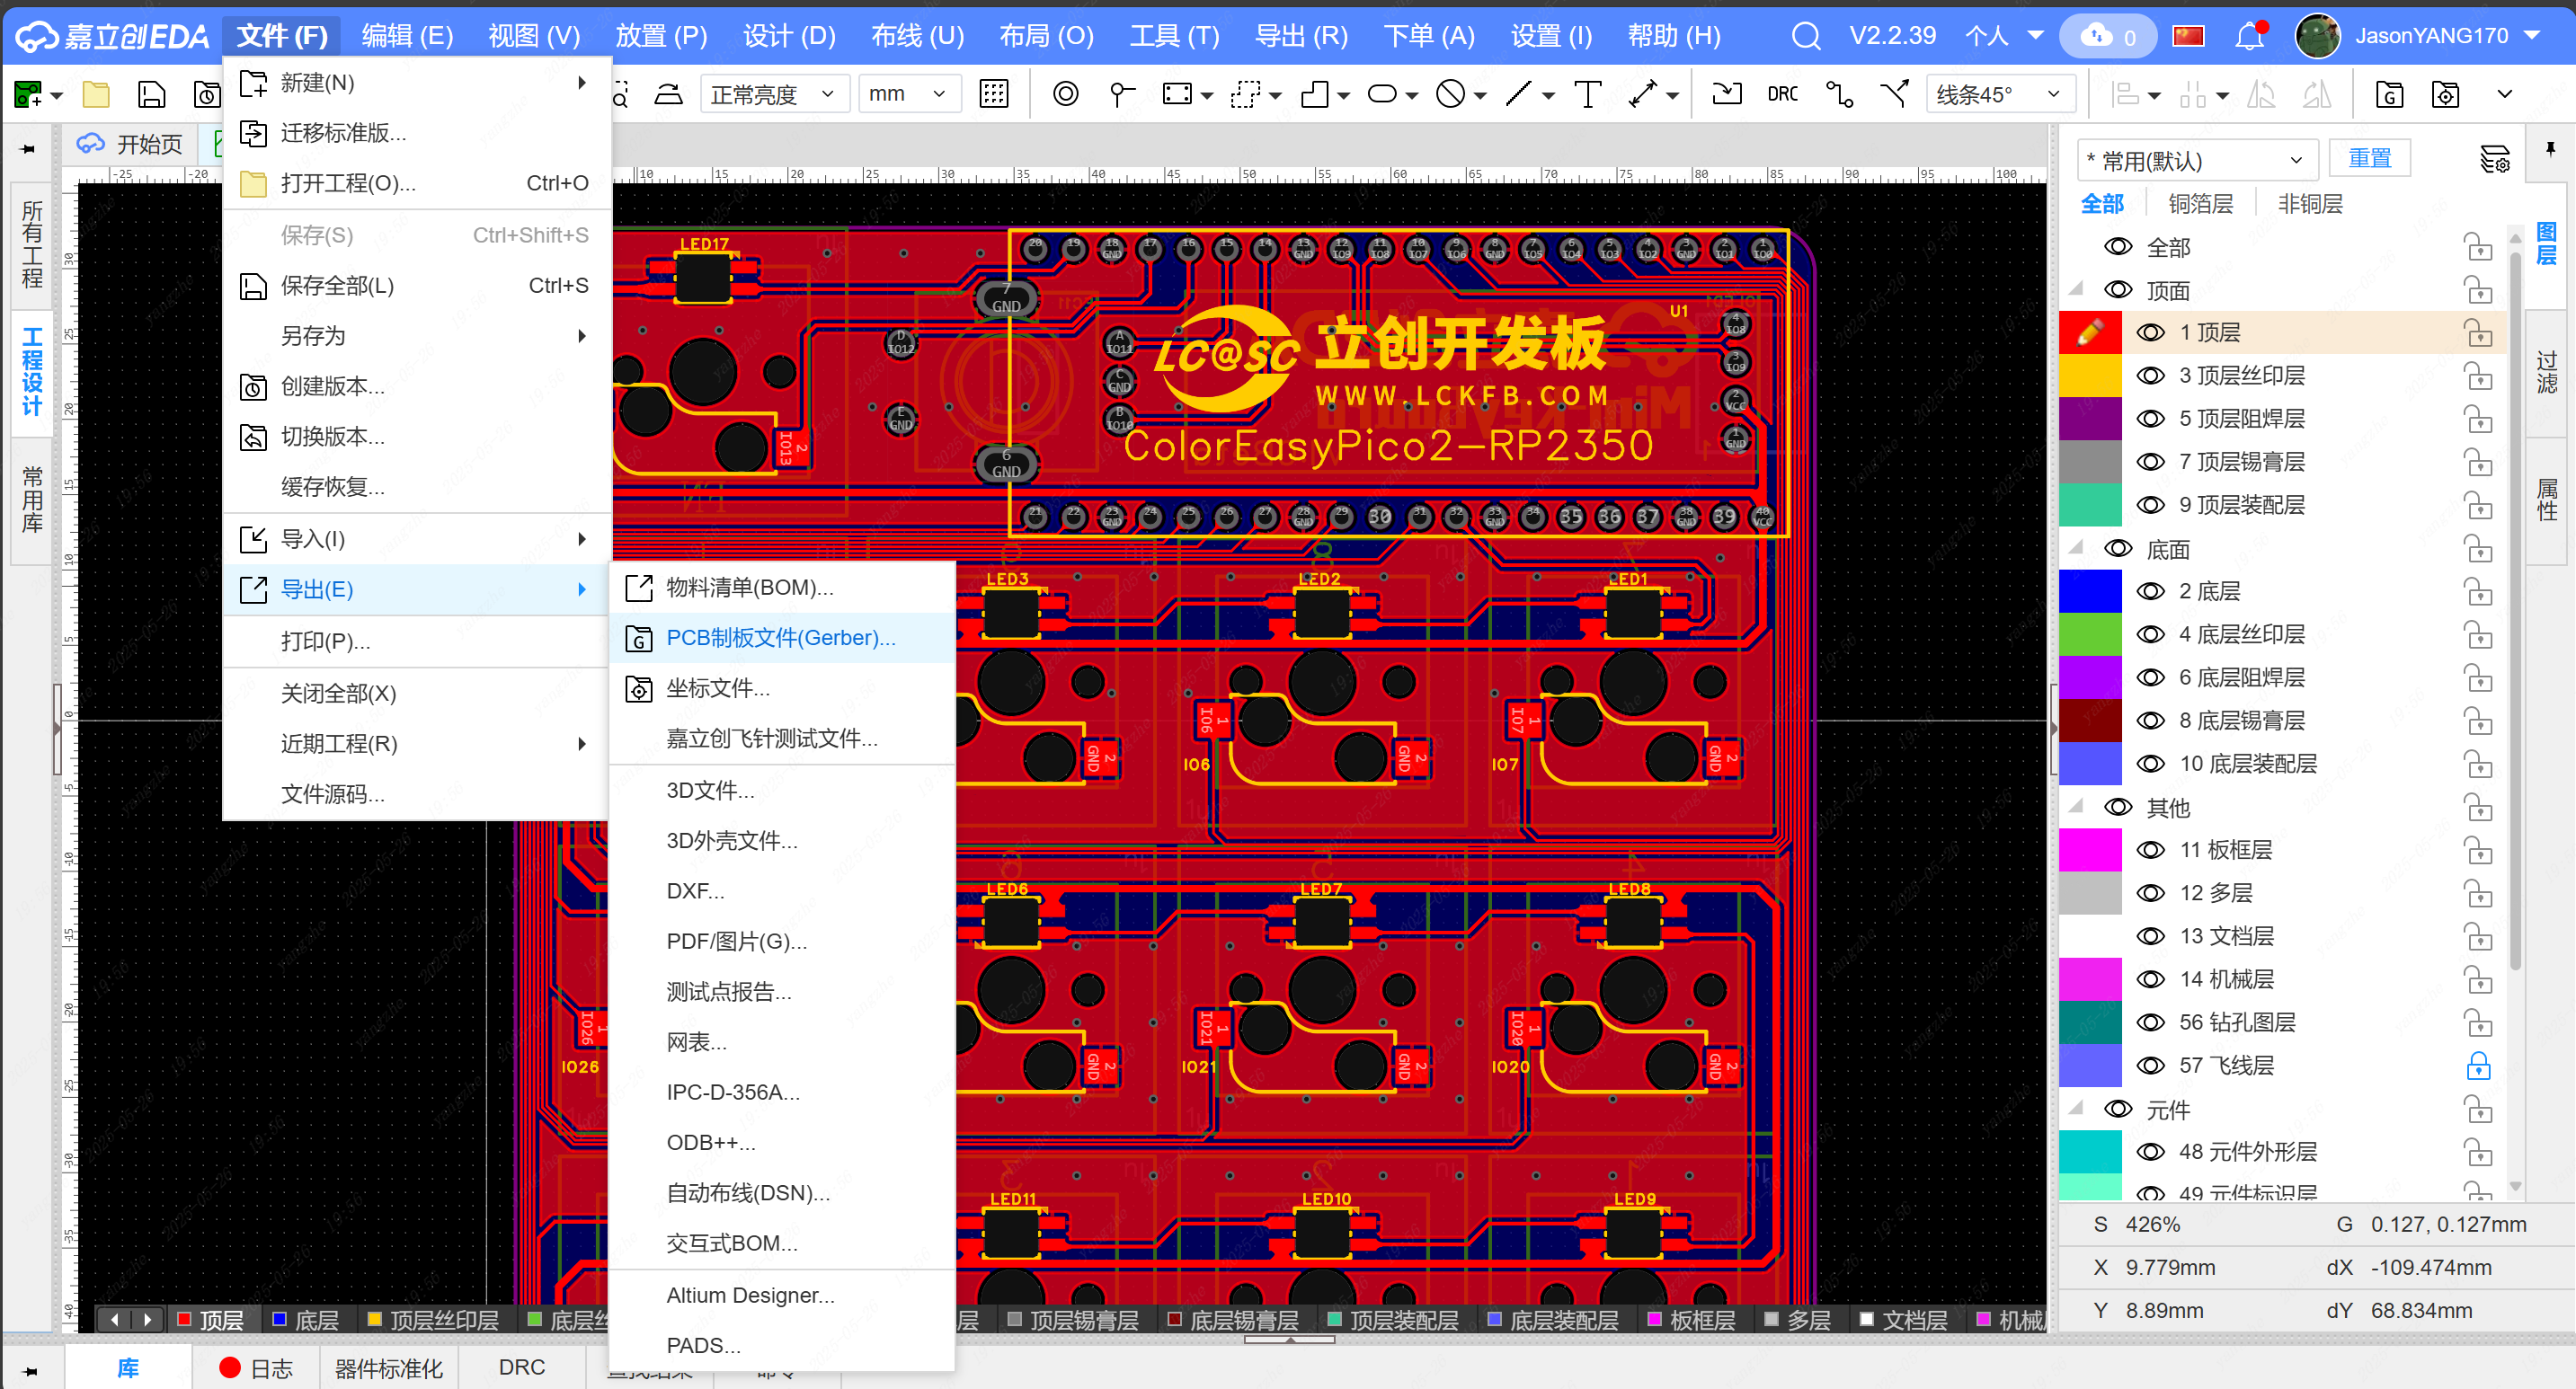Open the 库 bottom panel
The width and height of the screenshot is (2576, 1389).
(128, 1368)
